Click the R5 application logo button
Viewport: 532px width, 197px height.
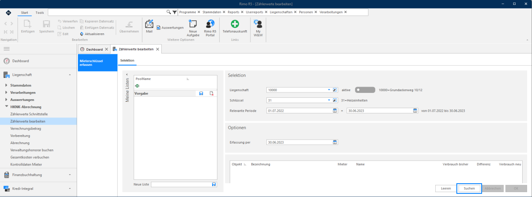click(x=8, y=12)
